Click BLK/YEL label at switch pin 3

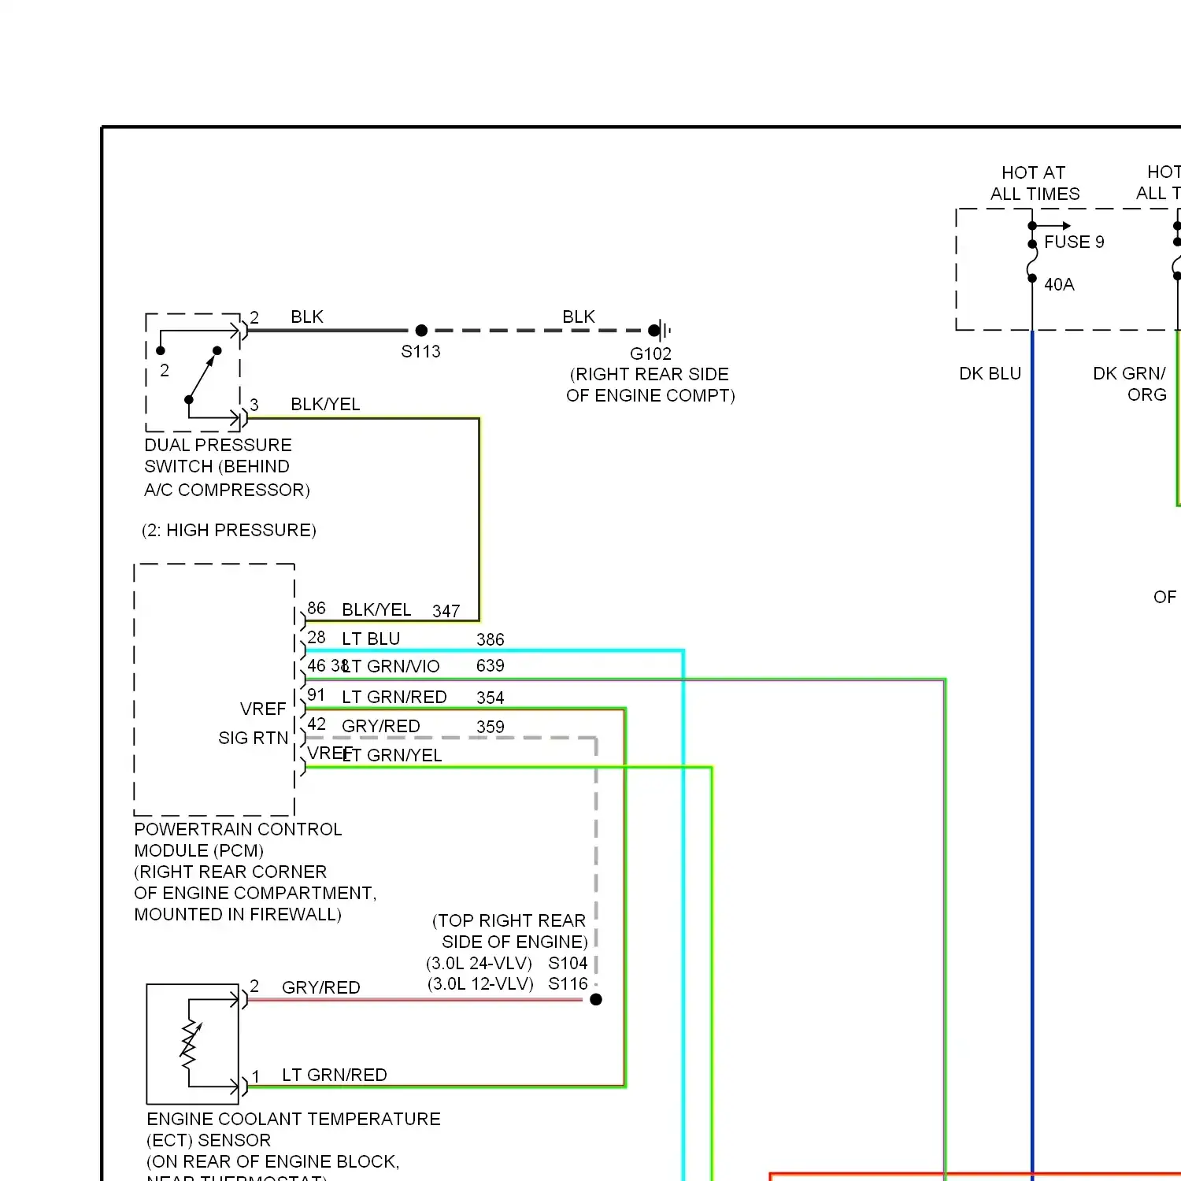click(x=325, y=404)
